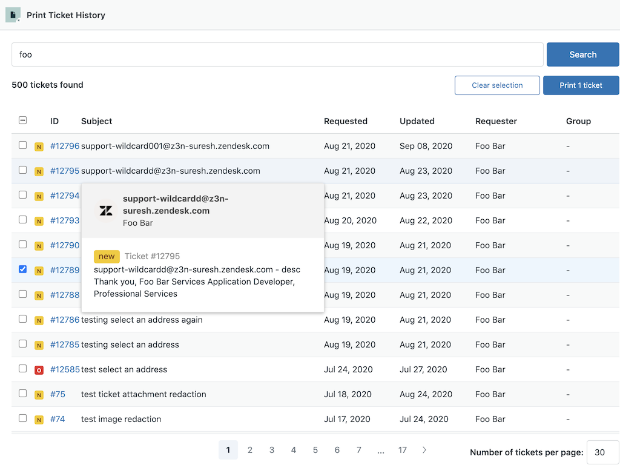
Task: Open ticket #12785 link
Action: click(65, 345)
